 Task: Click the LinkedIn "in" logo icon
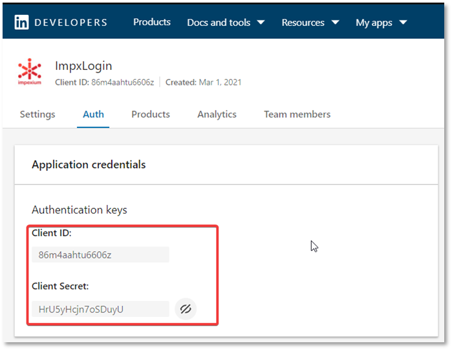[21, 22]
